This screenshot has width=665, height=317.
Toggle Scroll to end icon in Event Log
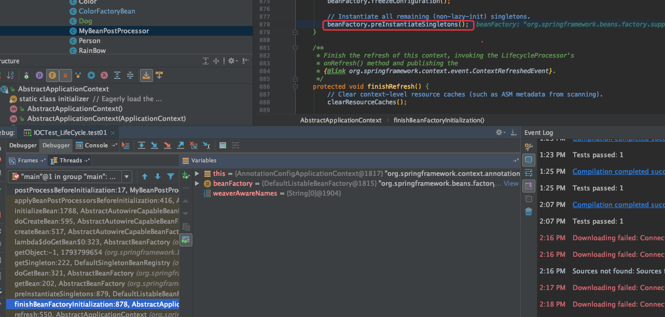click(529, 186)
